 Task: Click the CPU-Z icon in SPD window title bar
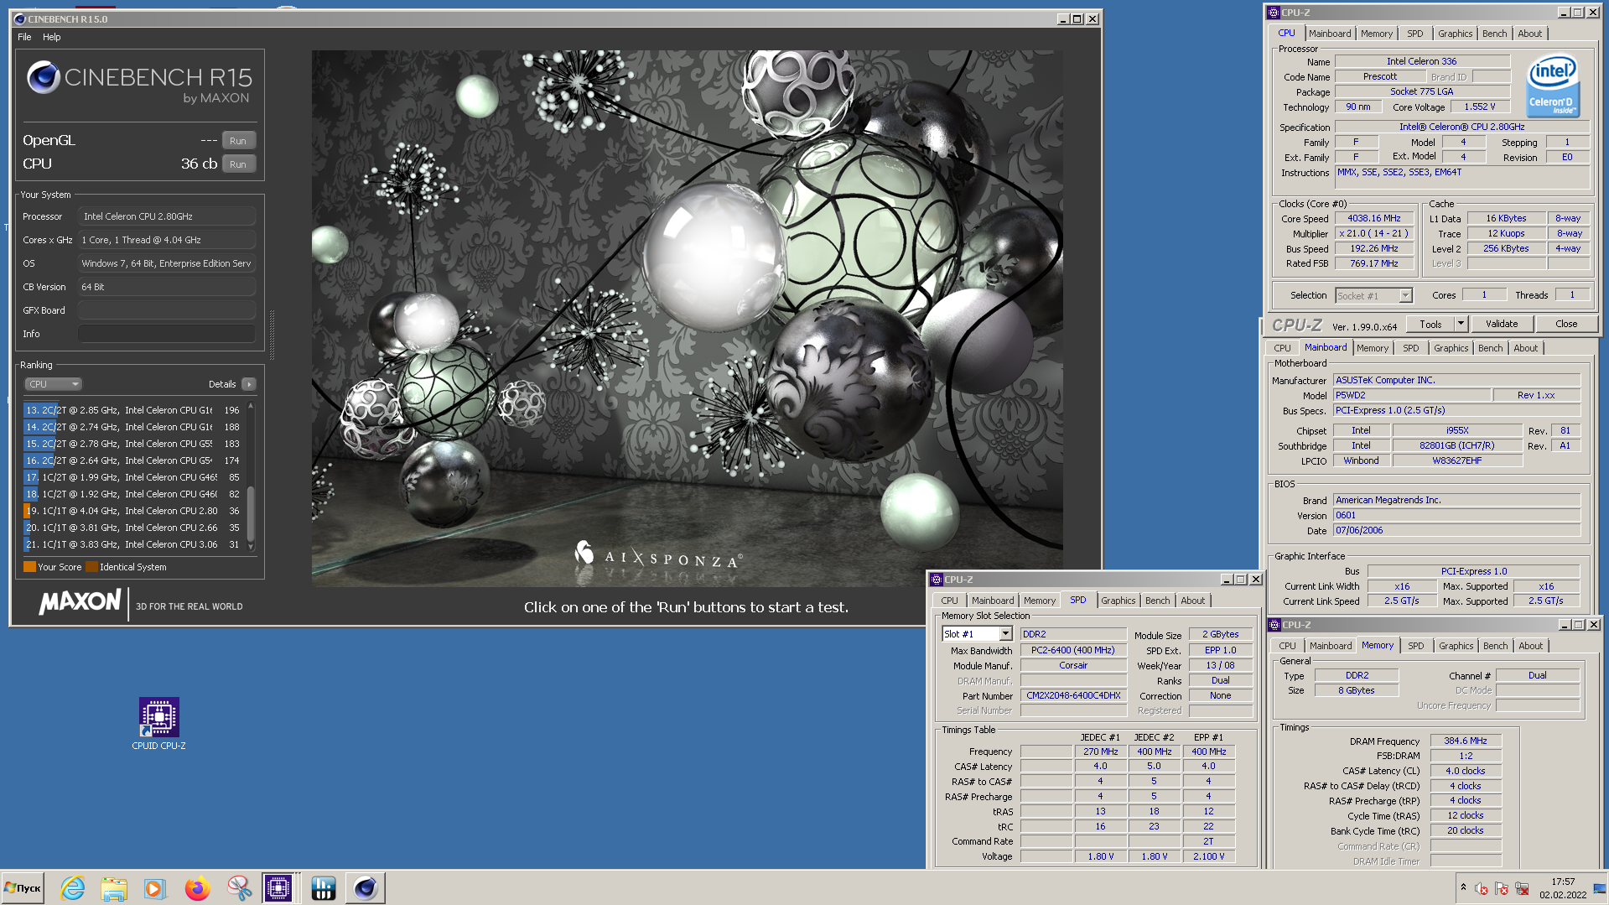tap(937, 580)
